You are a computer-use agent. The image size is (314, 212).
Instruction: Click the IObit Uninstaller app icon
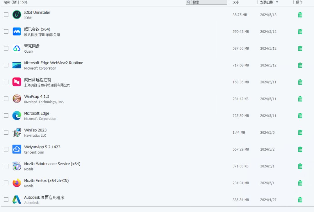pyautogui.click(x=17, y=15)
